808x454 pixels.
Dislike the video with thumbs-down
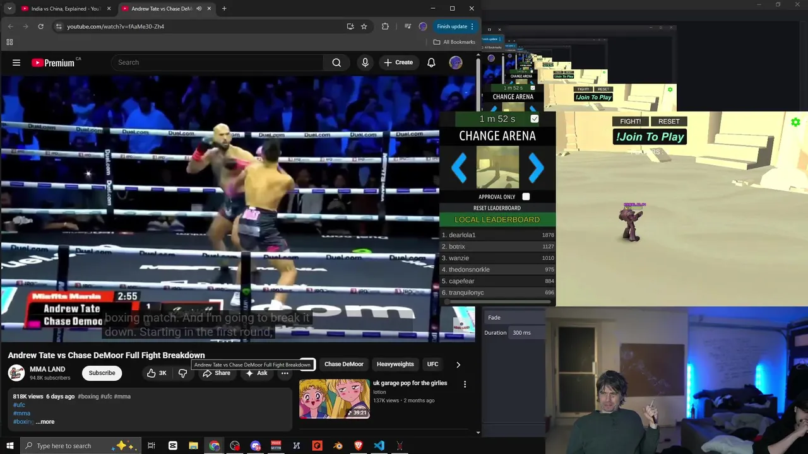(x=182, y=373)
